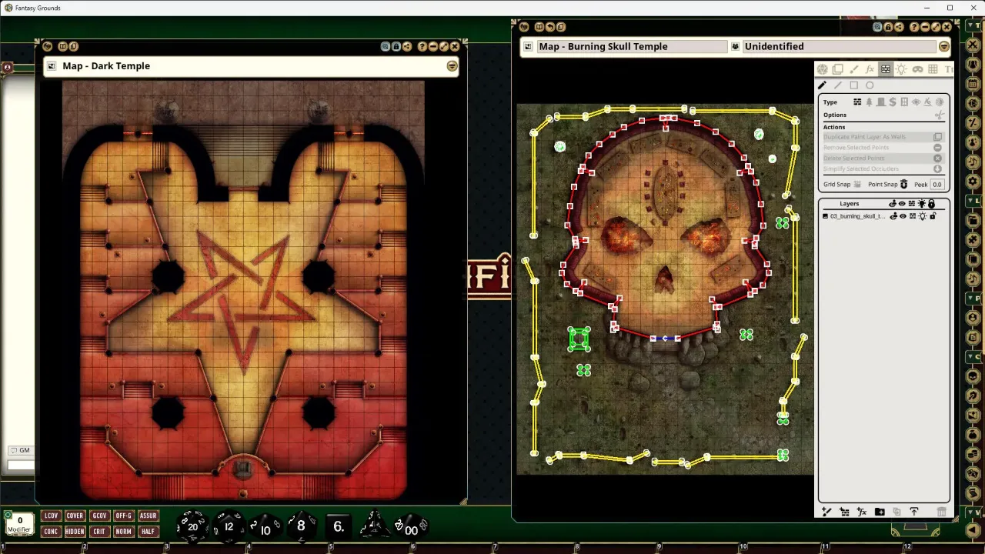Image resolution: width=985 pixels, height=554 pixels.
Task: Select the circle drawing tool
Action: (x=870, y=85)
